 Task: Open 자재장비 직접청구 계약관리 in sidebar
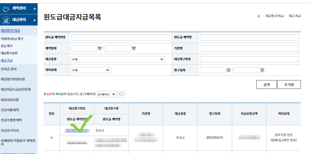pyautogui.click(x=18, y=143)
